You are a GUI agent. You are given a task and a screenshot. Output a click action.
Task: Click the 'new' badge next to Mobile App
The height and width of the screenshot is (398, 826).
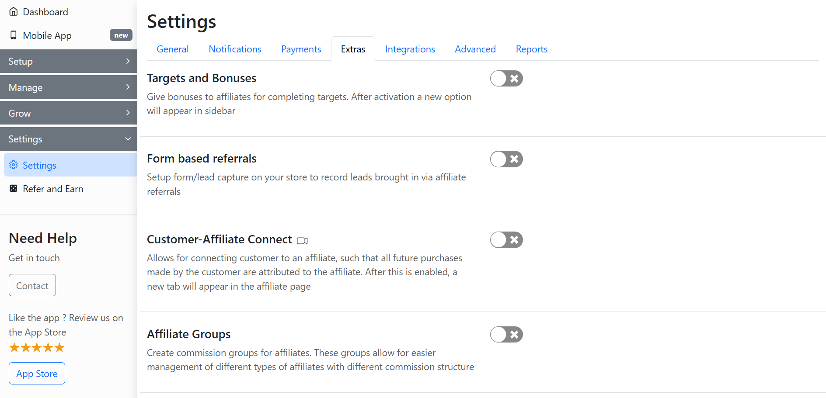point(121,35)
